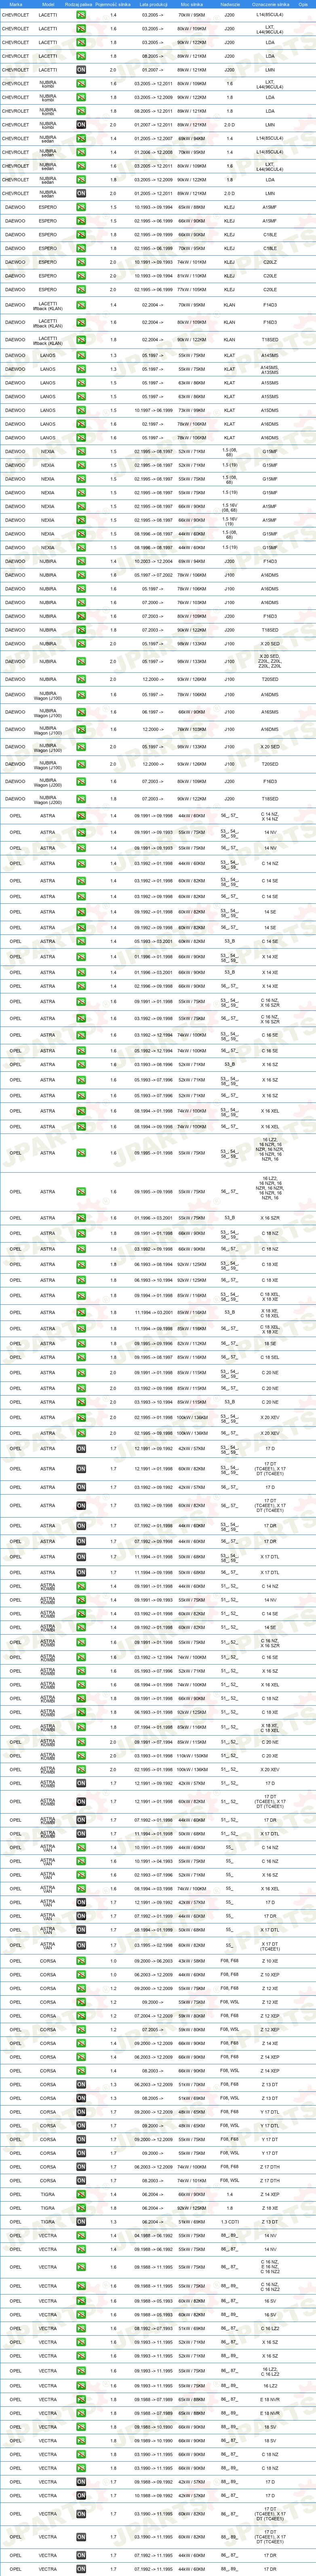Click the Model column header

point(48,4)
